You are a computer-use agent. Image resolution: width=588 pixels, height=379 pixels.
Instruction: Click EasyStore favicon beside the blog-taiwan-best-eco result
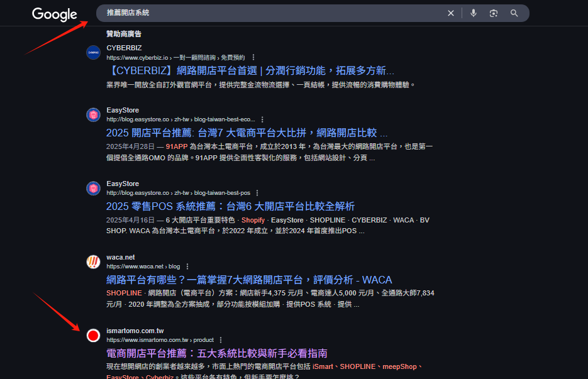93,115
